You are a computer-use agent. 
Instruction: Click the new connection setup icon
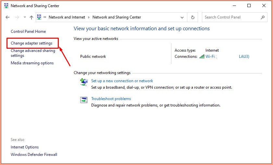coord(84,82)
